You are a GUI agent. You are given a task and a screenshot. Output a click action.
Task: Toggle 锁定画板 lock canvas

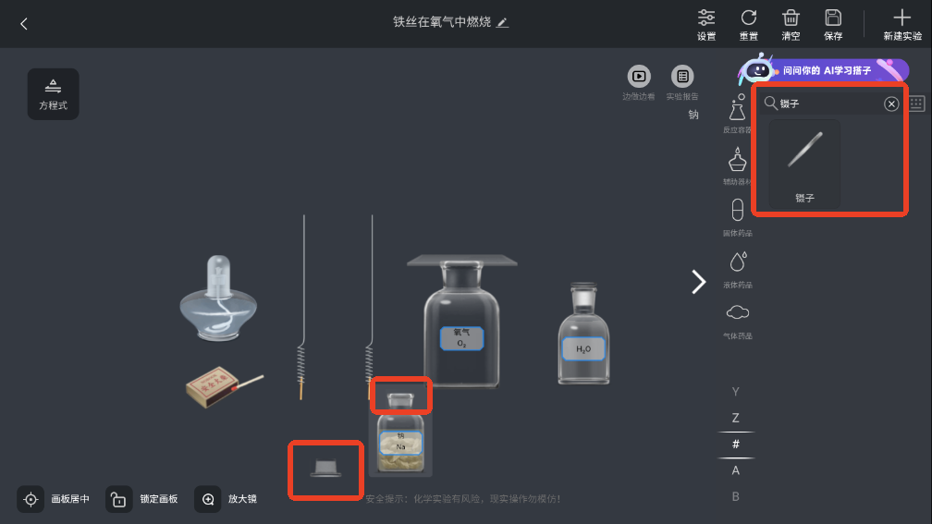click(142, 499)
